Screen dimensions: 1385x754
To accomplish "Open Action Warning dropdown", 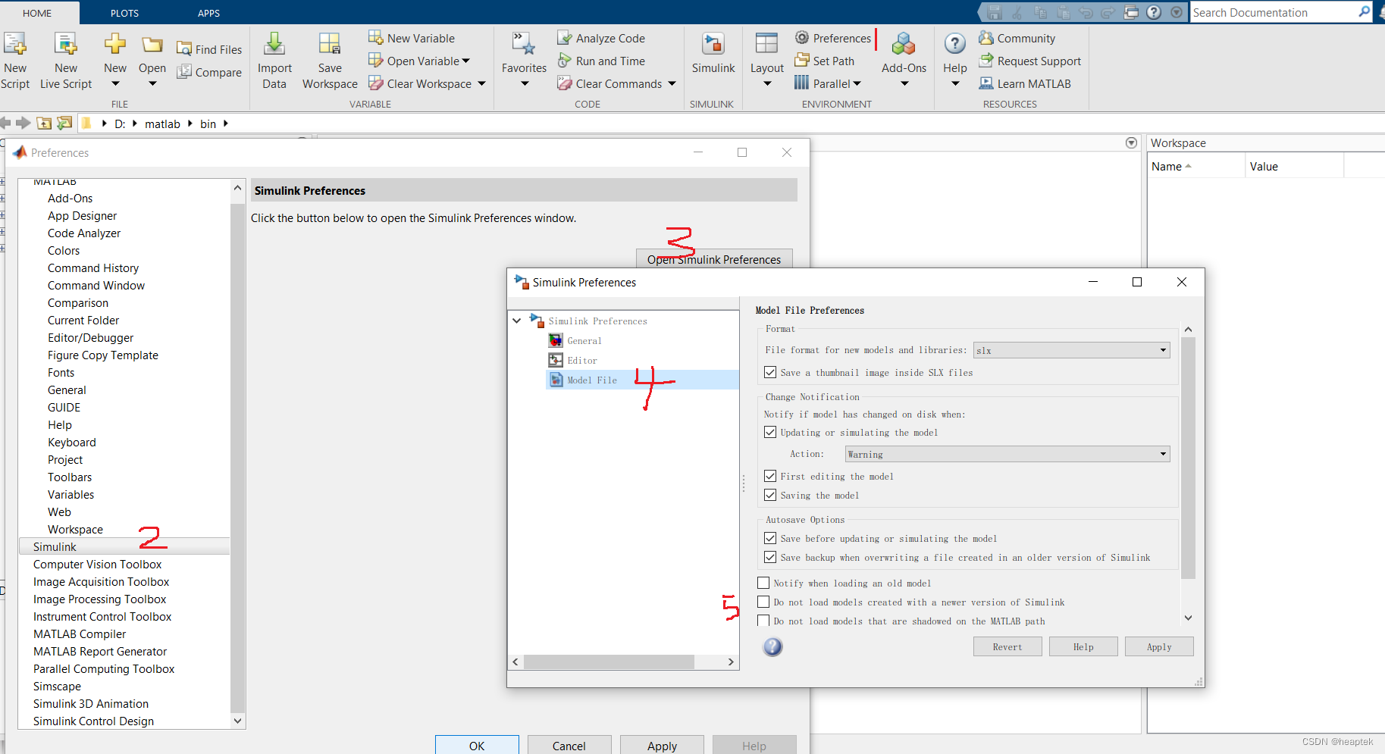I will (1007, 454).
